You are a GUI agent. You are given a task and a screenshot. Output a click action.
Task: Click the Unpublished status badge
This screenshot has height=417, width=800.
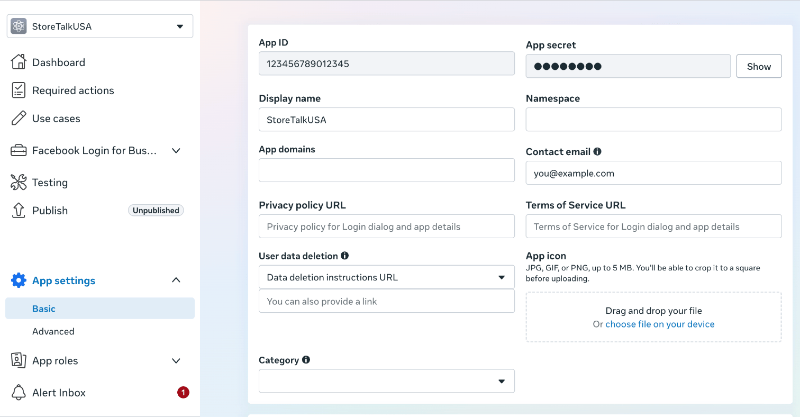coord(156,210)
